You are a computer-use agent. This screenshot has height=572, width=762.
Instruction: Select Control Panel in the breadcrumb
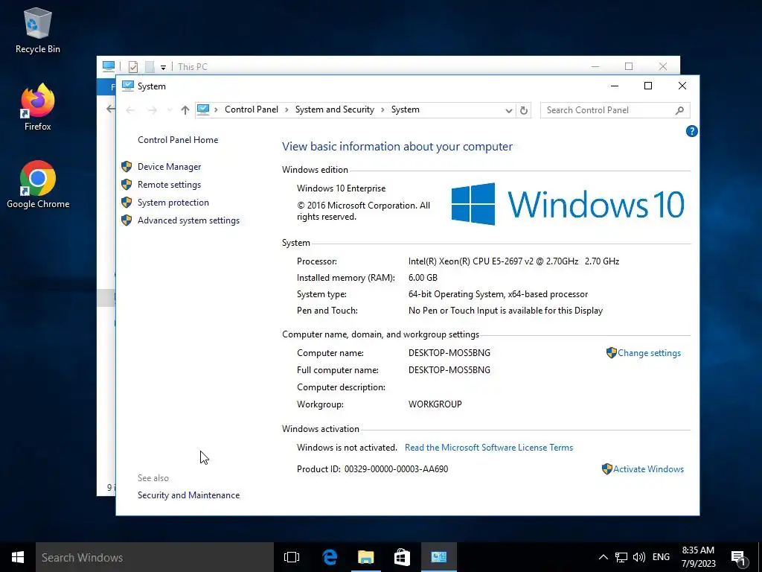pos(252,110)
